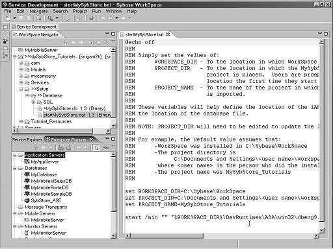Click Forward arrow in WorkSpace Navigator toolbar
333x249 pixels.
[x=81, y=43]
